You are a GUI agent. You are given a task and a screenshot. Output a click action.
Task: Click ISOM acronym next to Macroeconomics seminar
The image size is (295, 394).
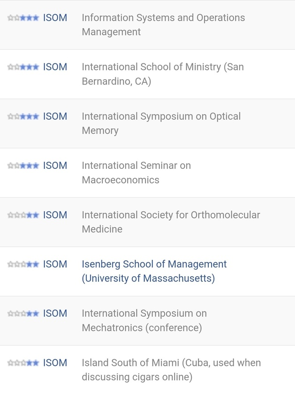click(x=55, y=166)
